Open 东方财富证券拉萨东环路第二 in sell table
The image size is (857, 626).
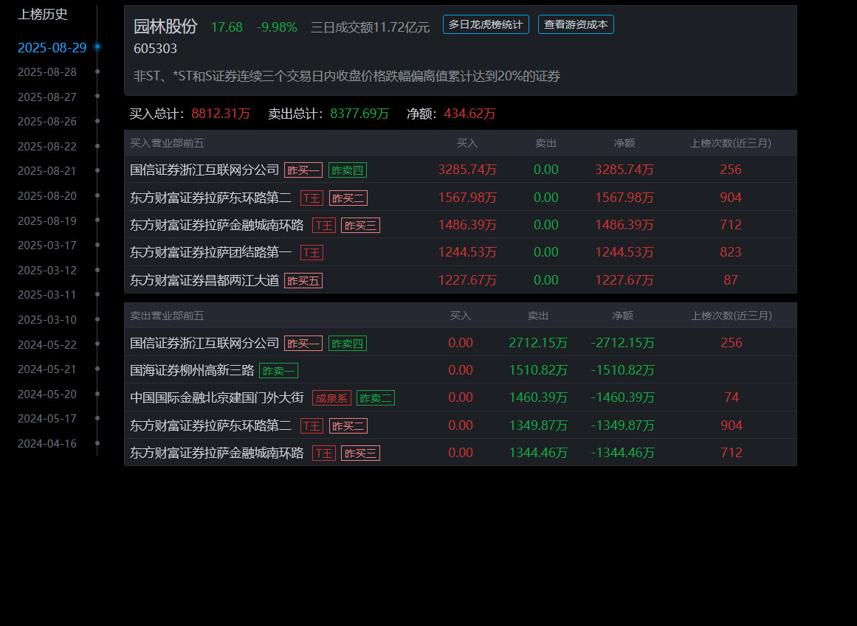click(210, 425)
